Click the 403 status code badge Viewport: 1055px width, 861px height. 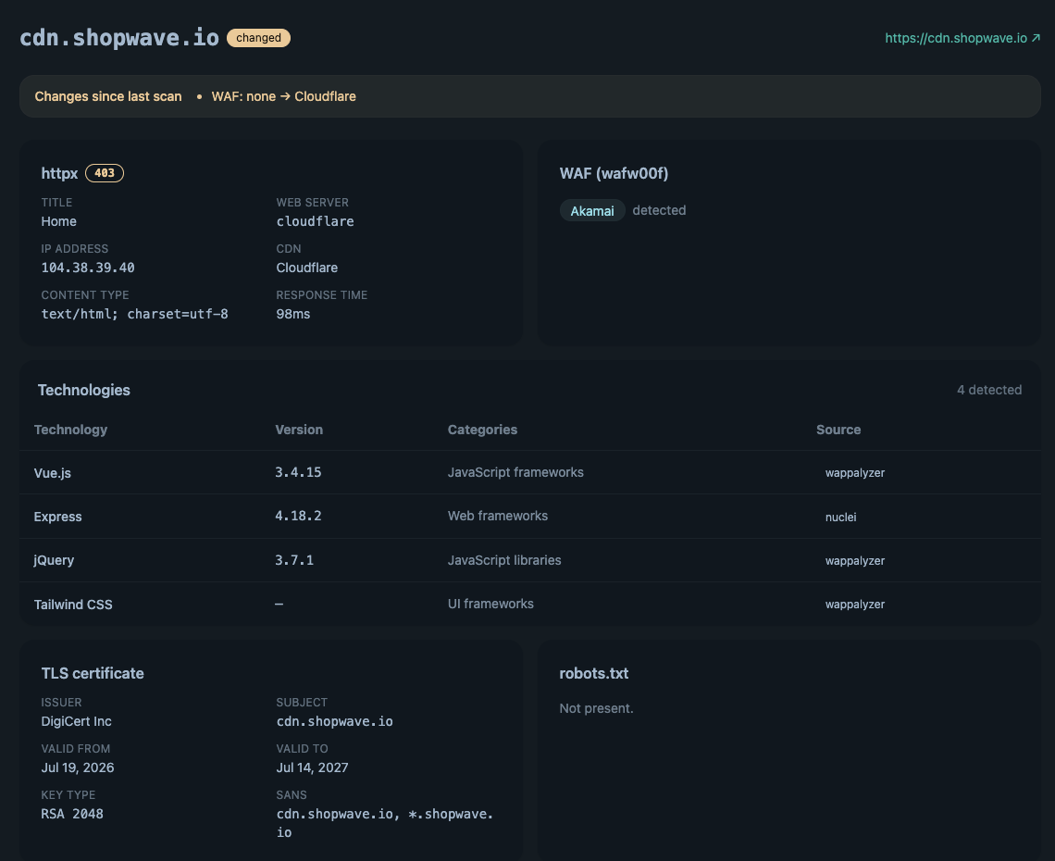[x=105, y=173]
